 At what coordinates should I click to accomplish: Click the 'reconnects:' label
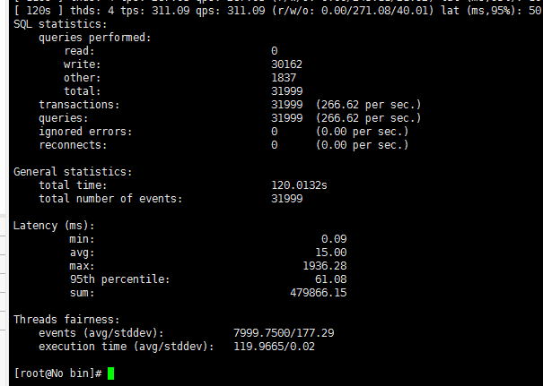coord(73,145)
